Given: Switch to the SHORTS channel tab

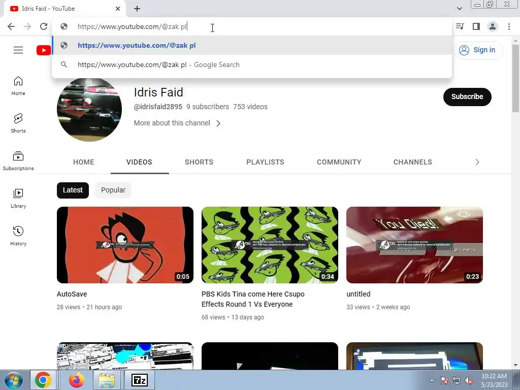Looking at the screenshot, I should click(x=199, y=162).
